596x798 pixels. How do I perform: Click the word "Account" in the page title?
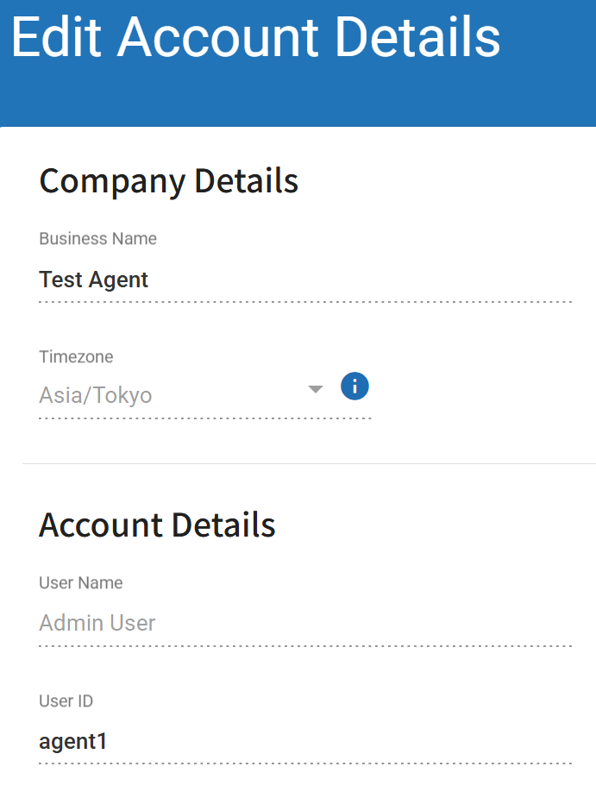(219, 37)
